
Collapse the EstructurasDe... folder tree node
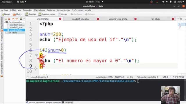point(4,22)
